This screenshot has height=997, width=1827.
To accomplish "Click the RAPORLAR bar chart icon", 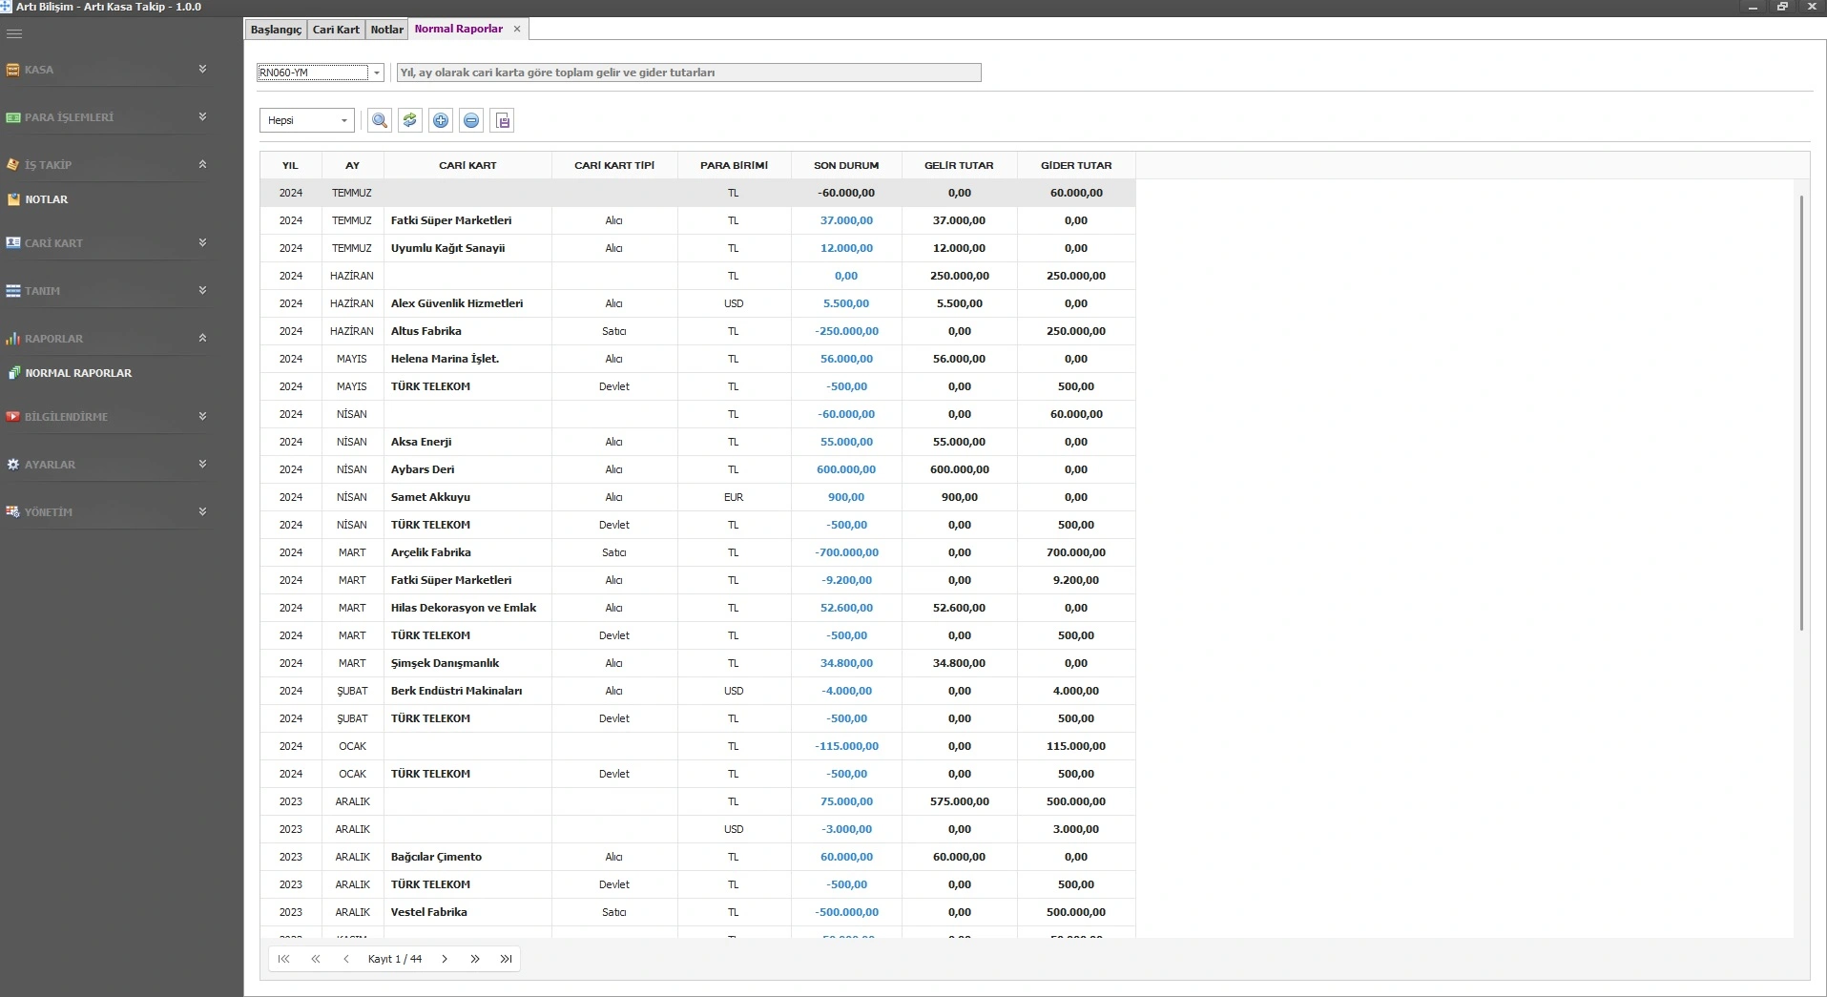I will click(13, 339).
